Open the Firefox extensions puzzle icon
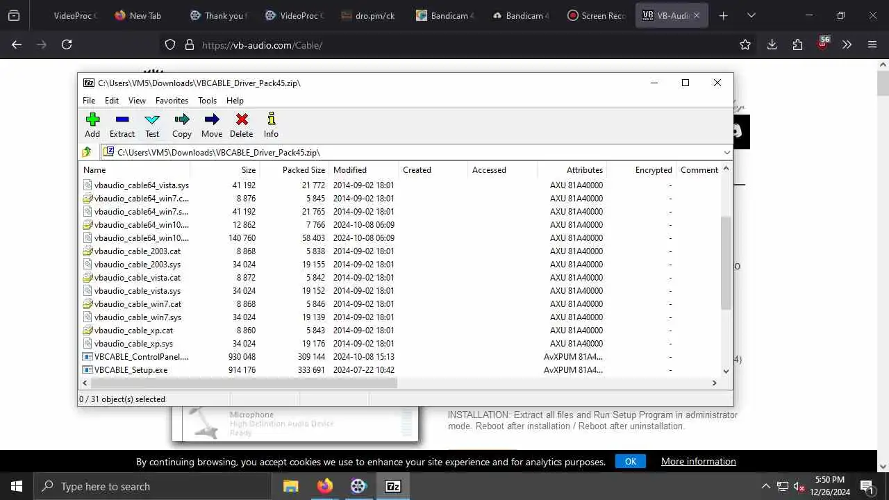Viewport: 889px width, 500px height. click(797, 44)
